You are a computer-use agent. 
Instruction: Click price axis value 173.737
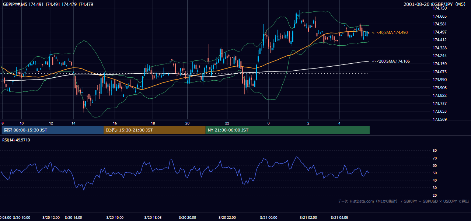[440, 104]
